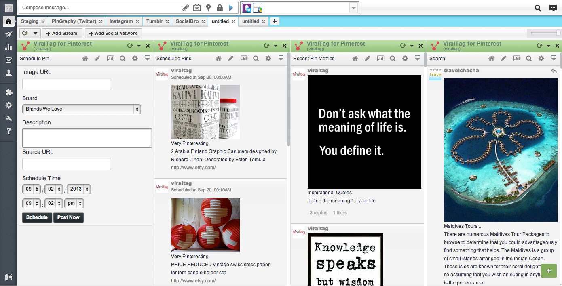The height and width of the screenshot is (286, 562).
Task: Open the speech bubble conversations icon
Action: 553,8
